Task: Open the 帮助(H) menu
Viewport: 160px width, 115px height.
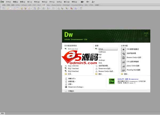Action: point(74,2)
